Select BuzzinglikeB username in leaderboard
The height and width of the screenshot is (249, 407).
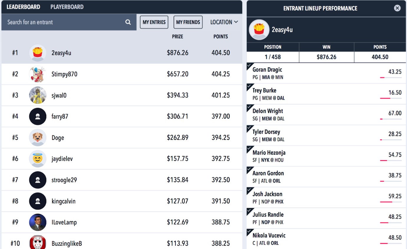(67, 244)
